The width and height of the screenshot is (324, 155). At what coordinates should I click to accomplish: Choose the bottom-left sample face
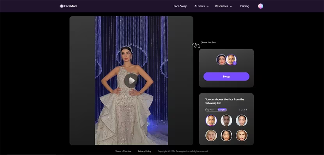[x=211, y=136]
